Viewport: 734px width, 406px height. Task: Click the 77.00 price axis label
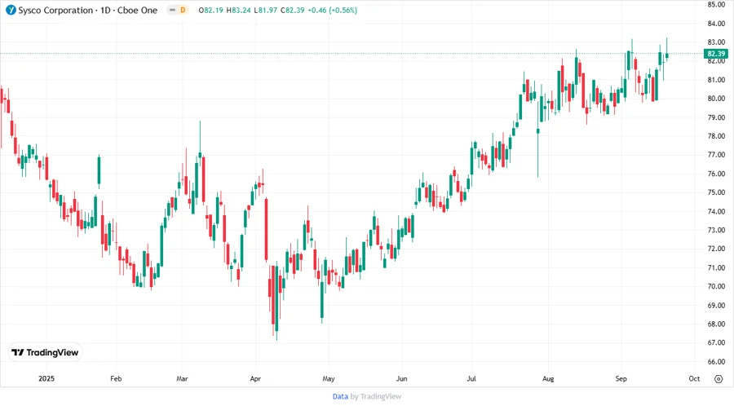click(x=716, y=155)
